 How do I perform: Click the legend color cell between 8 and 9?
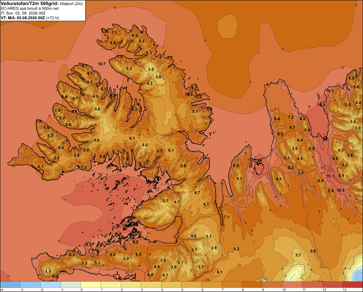[252, 285]
